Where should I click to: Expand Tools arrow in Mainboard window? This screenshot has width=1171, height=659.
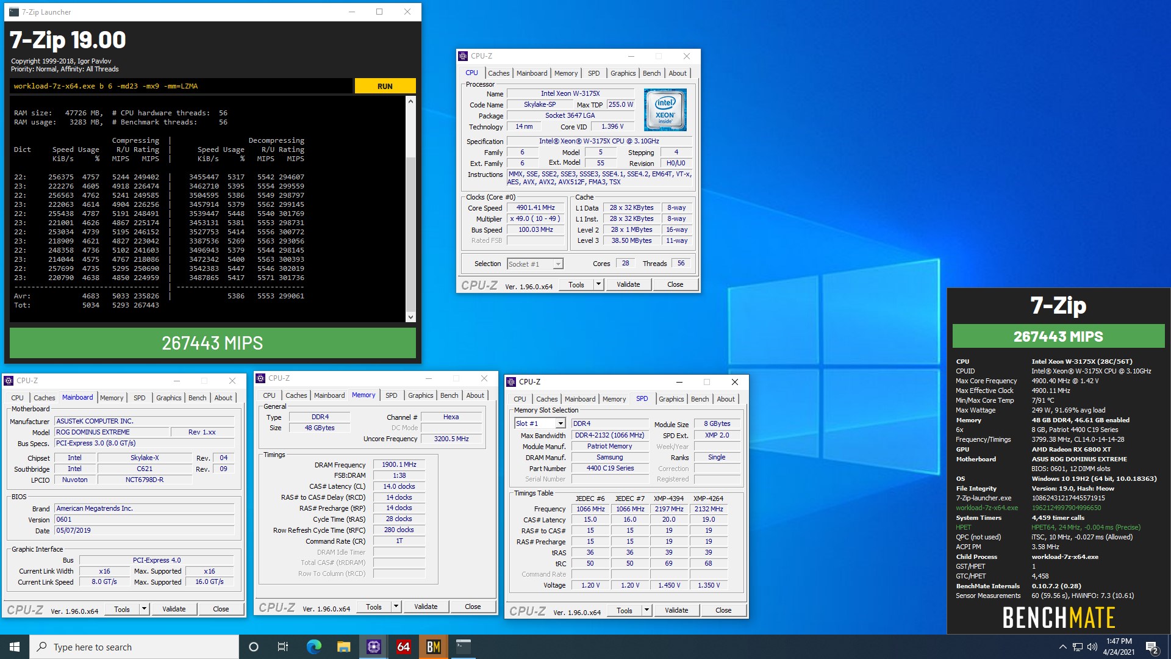point(144,609)
